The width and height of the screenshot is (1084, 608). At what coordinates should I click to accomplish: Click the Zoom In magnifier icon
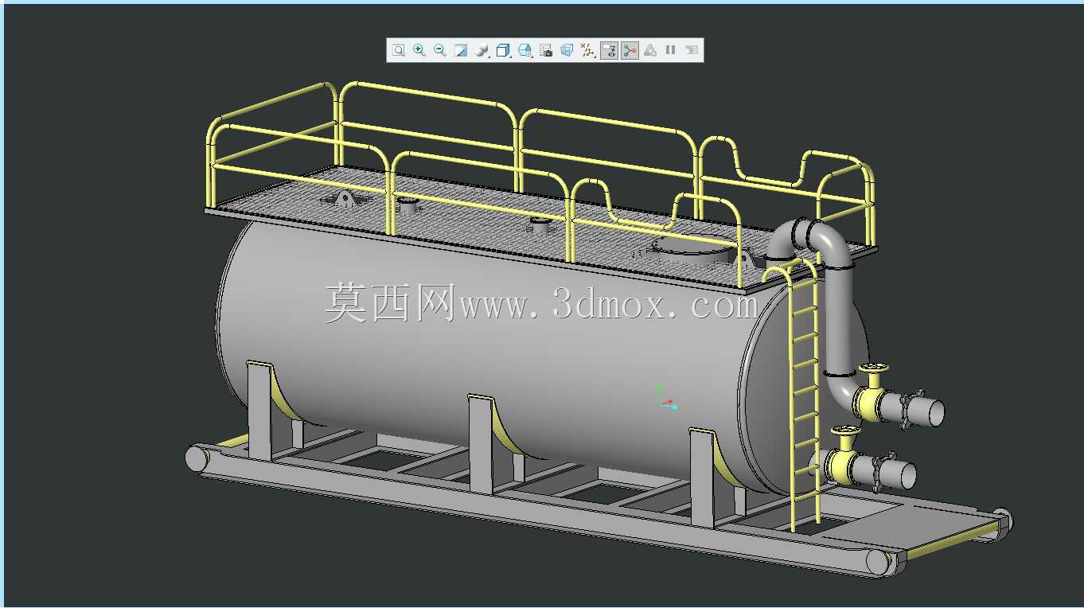419,50
